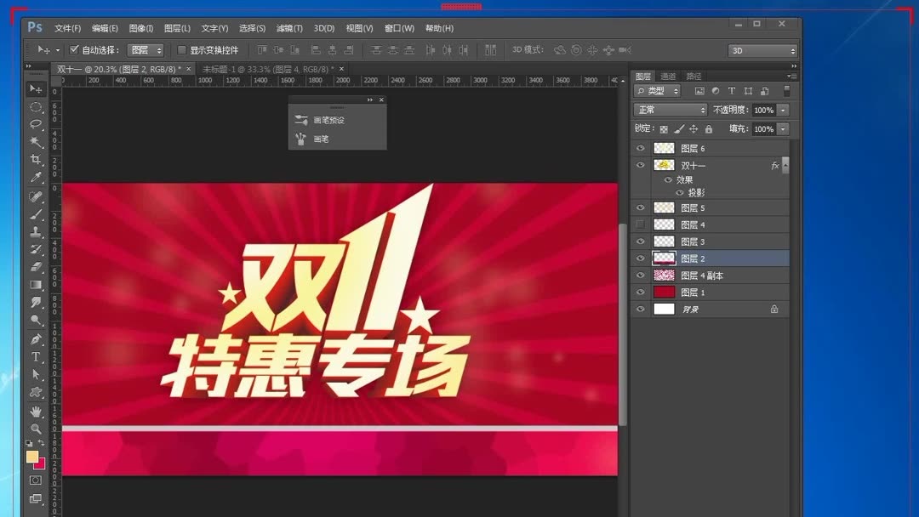Image resolution: width=919 pixels, height=517 pixels.
Task: Open the 不透明度 opacity dropdown arrow
Action: point(784,110)
